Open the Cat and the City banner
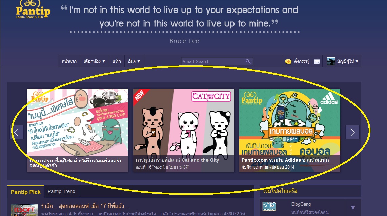This screenshot has width=387, height=216. pos(184,130)
